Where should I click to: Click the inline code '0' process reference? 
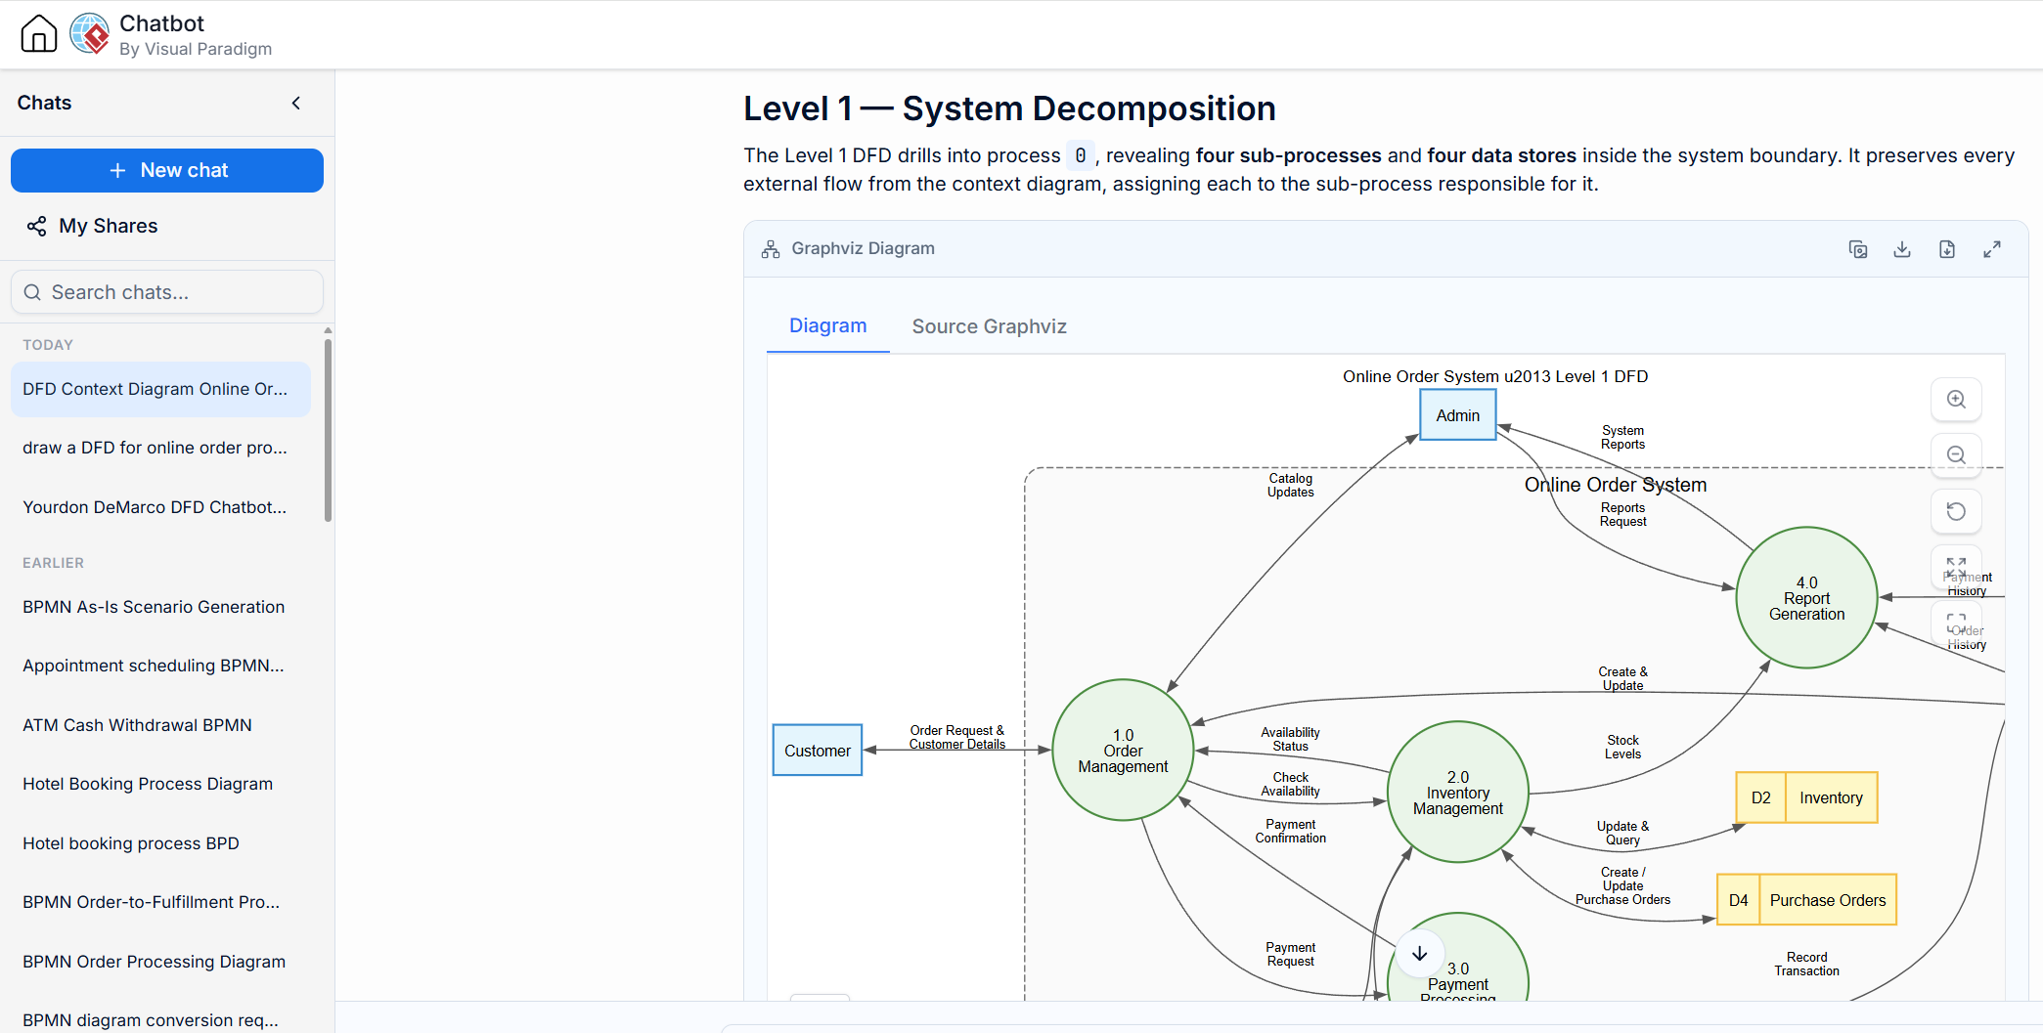(x=1080, y=155)
